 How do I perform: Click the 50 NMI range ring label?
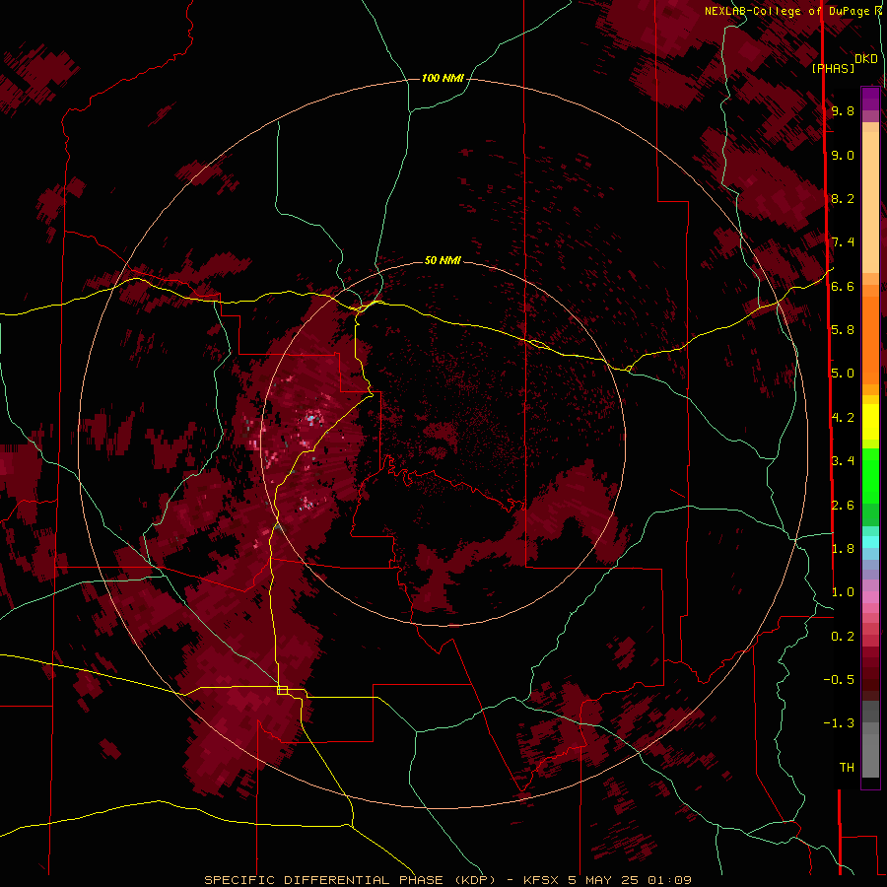443,260
